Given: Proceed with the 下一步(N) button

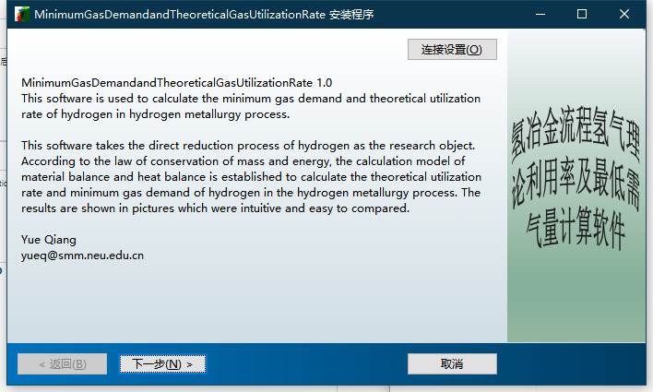Looking at the screenshot, I should click(162, 364).
